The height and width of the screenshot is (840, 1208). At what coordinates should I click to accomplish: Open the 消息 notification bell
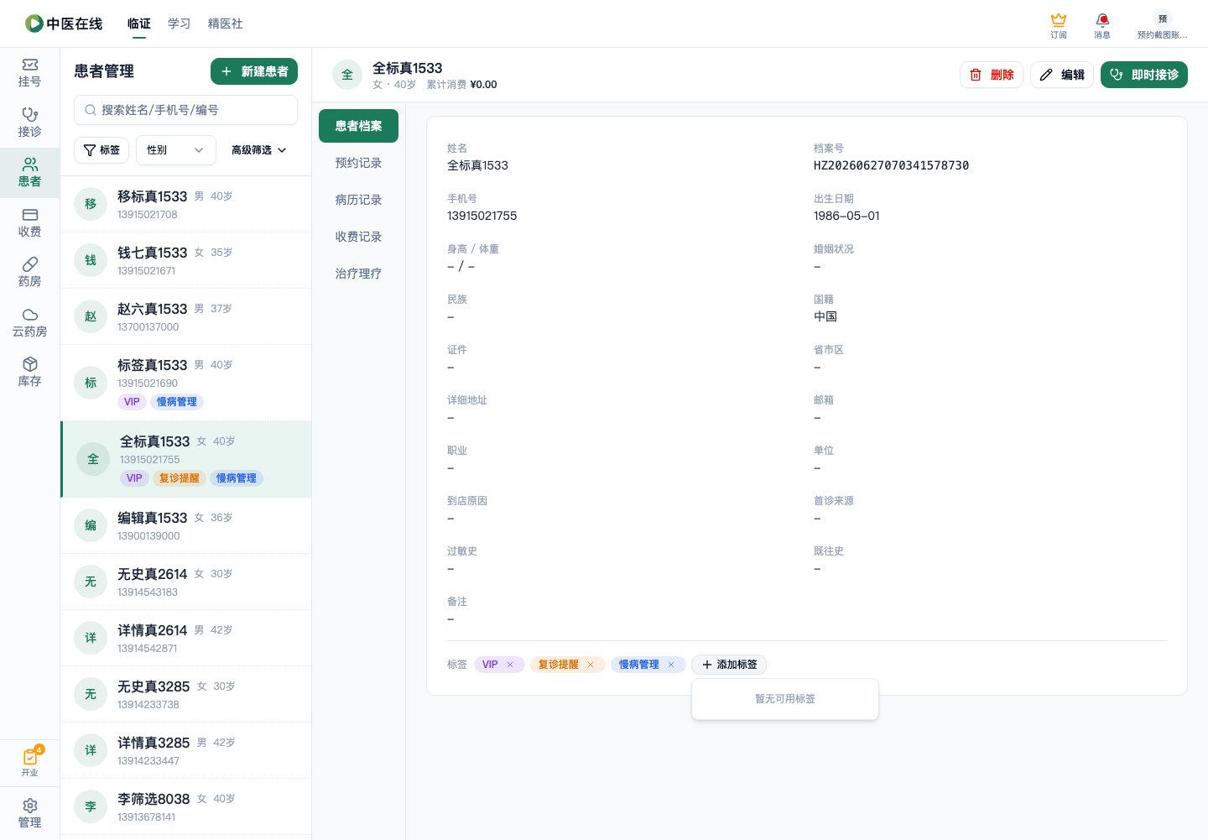1102,25
